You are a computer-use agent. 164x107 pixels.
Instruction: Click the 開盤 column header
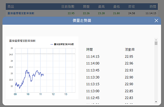coord(86,7)
